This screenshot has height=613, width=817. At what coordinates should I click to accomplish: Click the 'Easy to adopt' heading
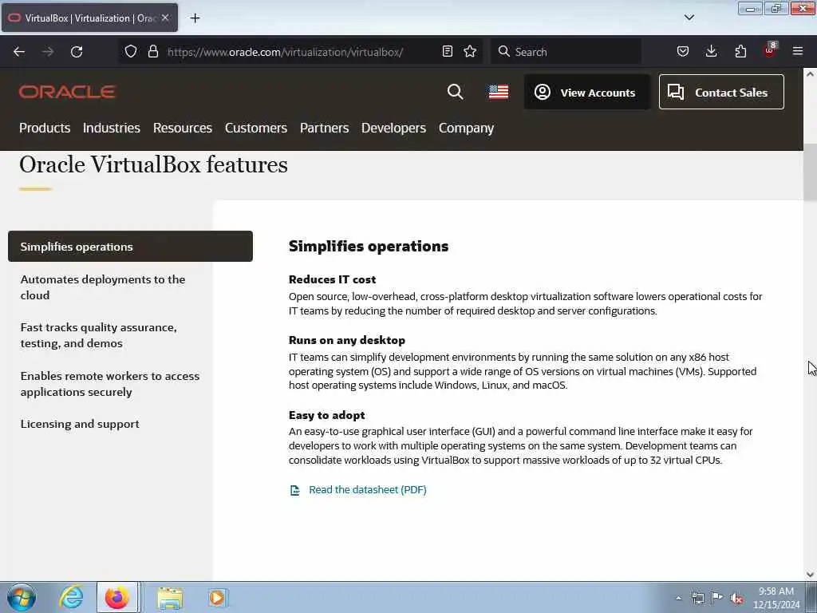coord(326,415)
